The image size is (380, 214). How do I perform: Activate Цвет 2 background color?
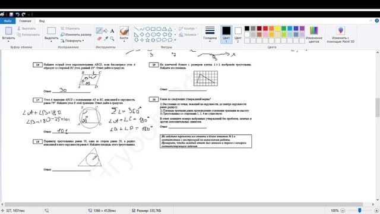coord(238,34)
